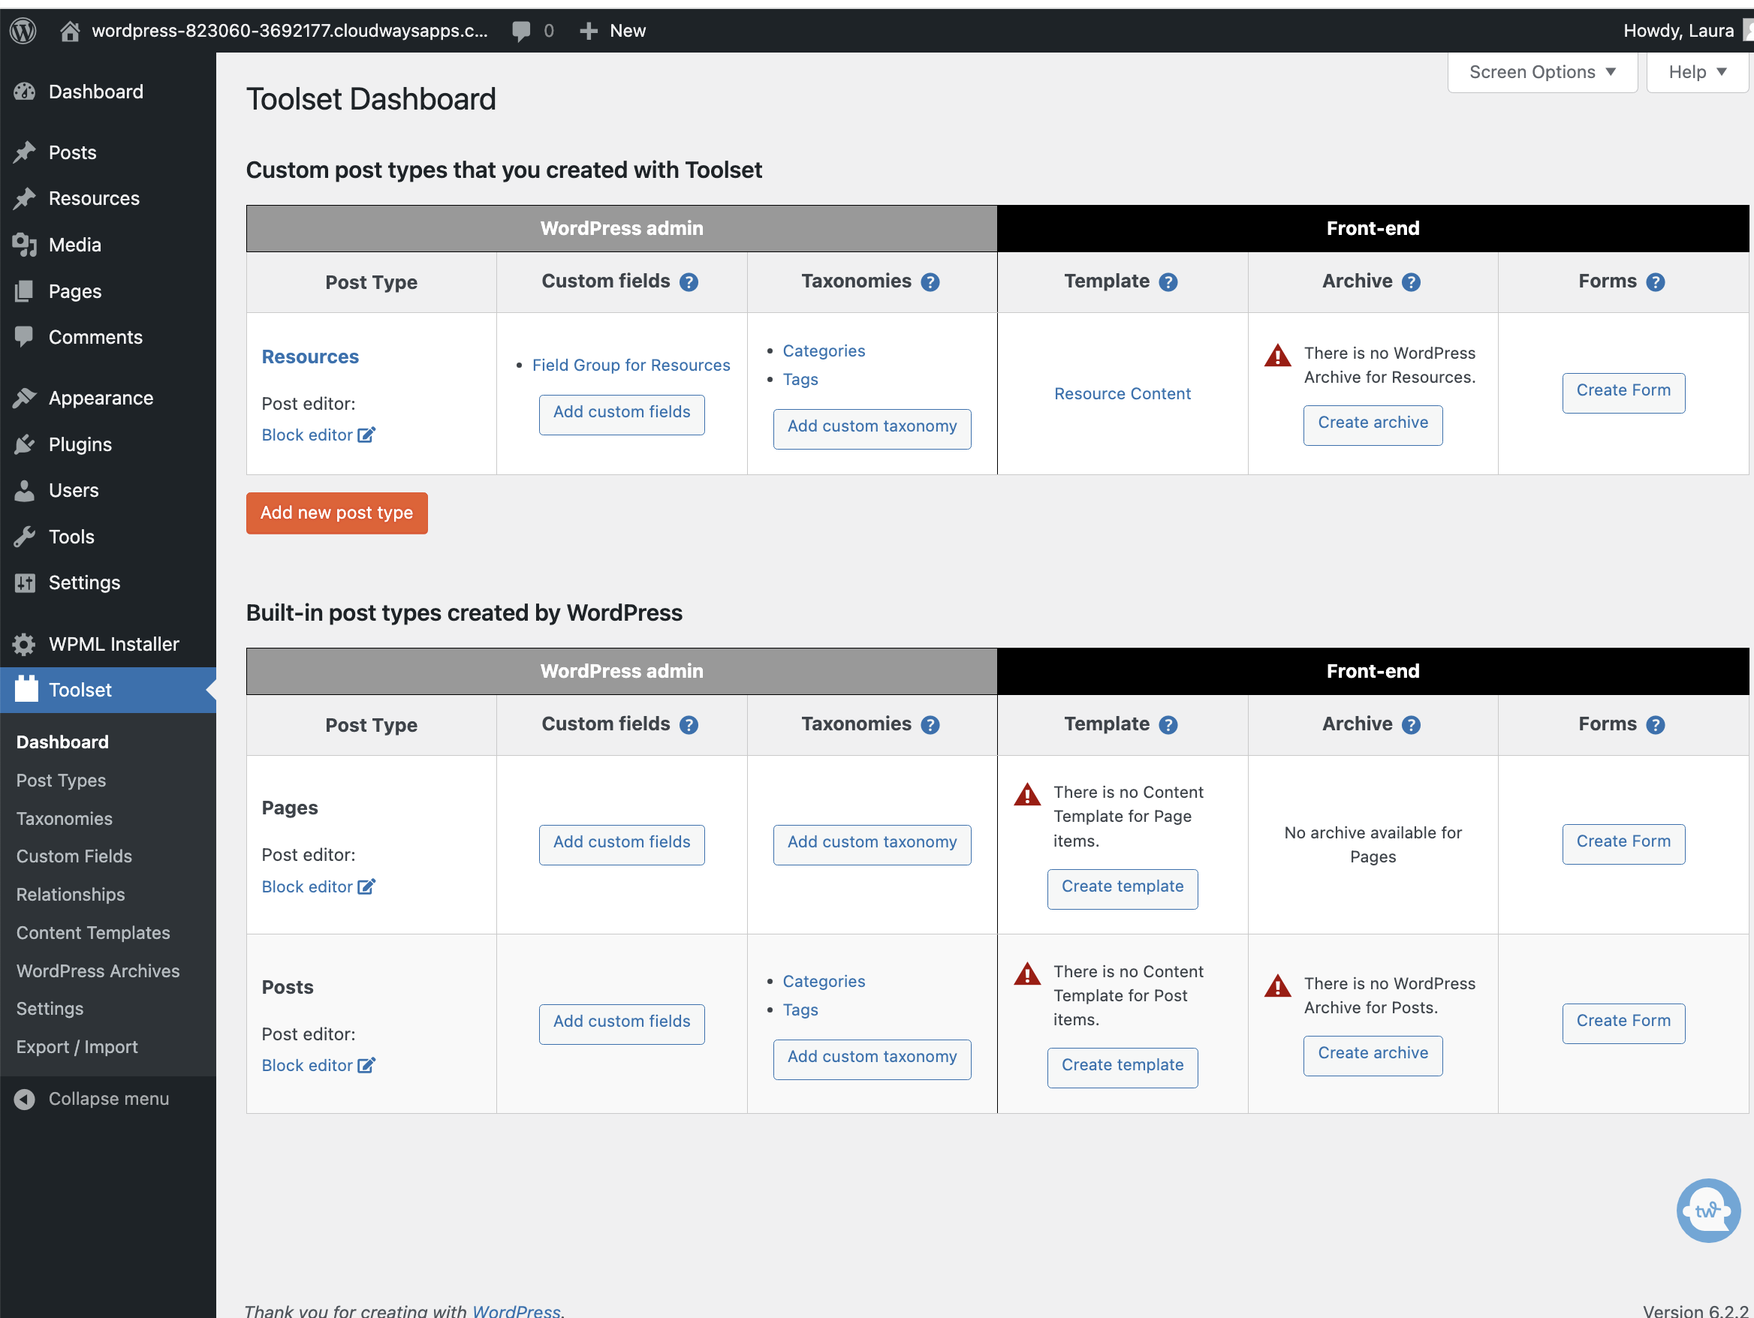Open Toolset Content Templates submenu
Image resolution: width=1754 pixels, height=1318 pixels.
93,933
